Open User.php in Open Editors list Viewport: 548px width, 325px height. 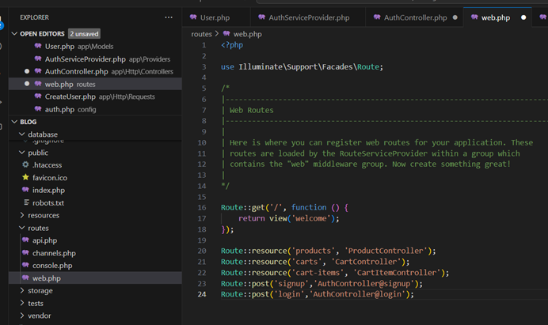[x=95, y=47]
